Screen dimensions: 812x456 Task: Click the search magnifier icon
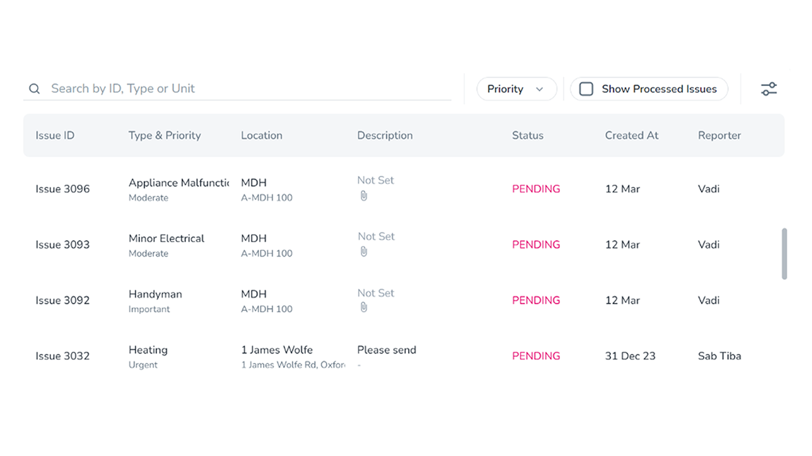tap(34, 89)
